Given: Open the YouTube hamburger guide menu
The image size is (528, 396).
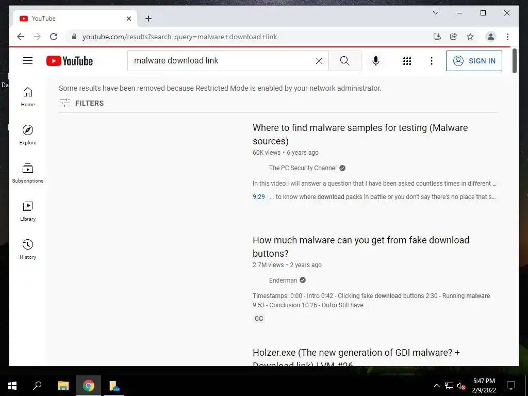Looking at the screenshot, I should (x=28, y=61).
